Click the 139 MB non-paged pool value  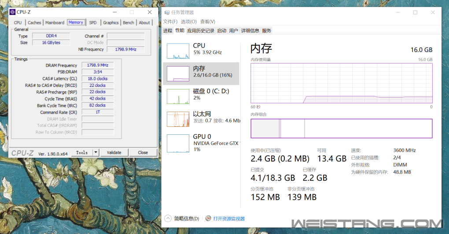pos(302,197)
